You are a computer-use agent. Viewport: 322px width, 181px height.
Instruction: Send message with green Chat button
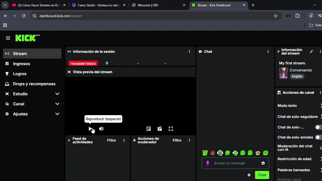tap(262, 175)
